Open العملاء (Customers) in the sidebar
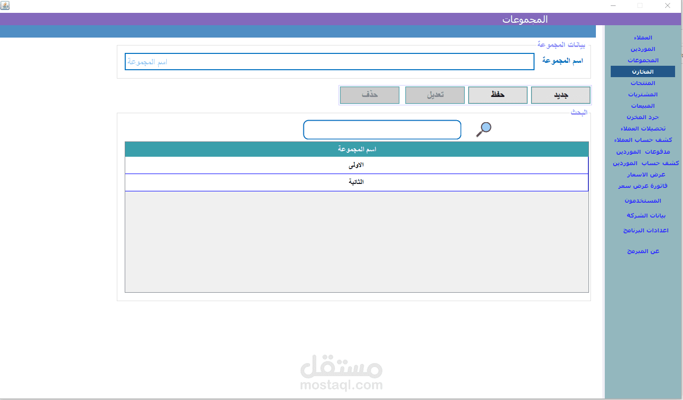 tap(643, 38)
